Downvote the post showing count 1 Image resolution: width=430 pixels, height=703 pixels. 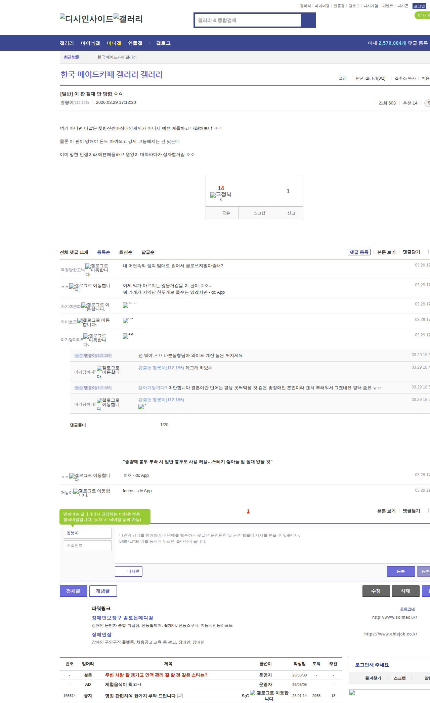pyautogui.click(x=288, y=191)
